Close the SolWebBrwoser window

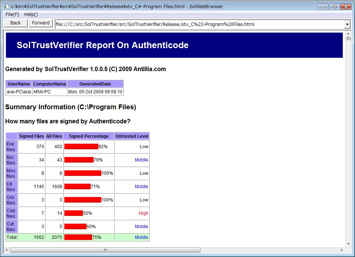pyautogui.click(x=346, y=7)
